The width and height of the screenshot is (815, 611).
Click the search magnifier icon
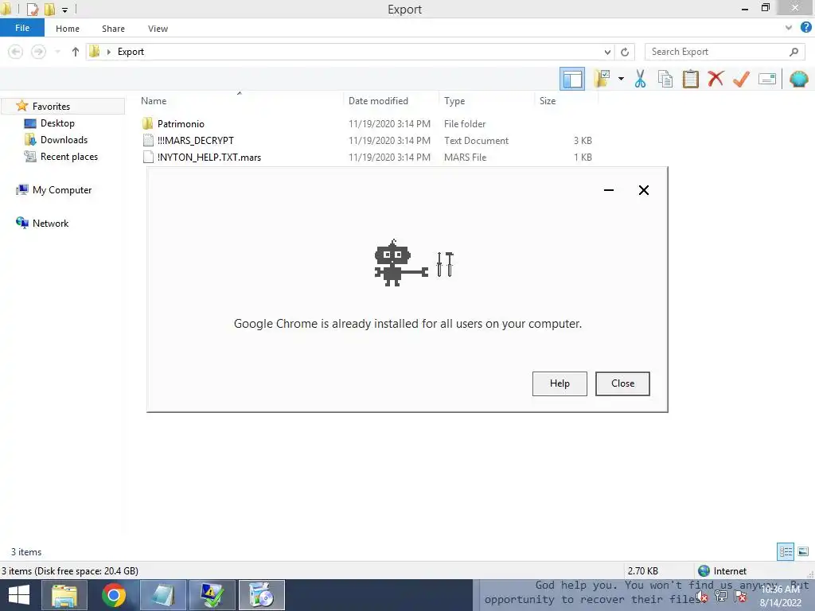794,52
